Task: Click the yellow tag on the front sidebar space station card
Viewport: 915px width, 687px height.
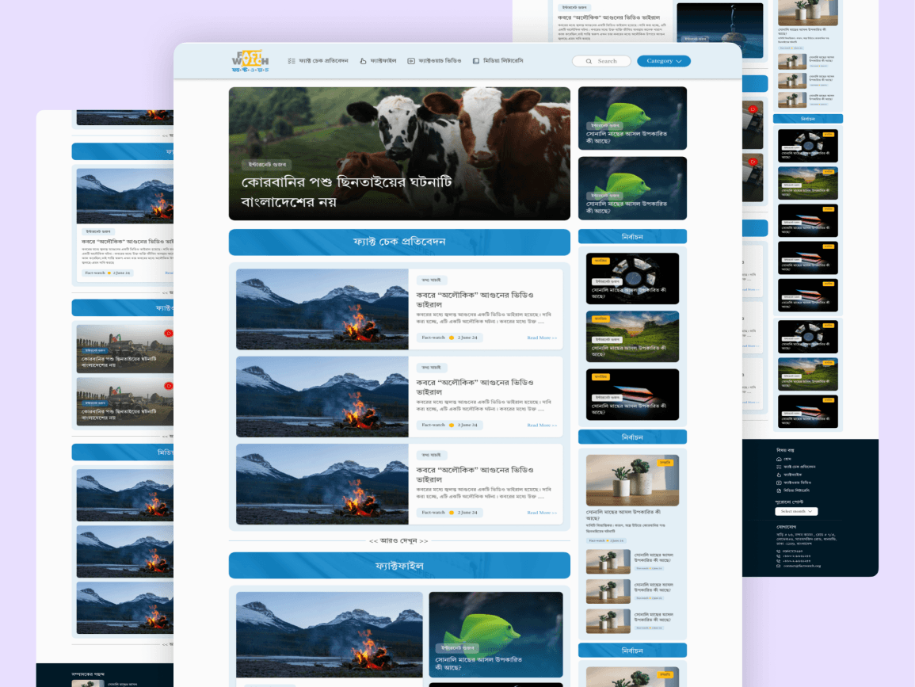Action: 600,261
